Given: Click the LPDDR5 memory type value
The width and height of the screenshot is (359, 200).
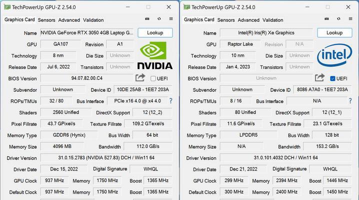Looking at the screenshot, I should (248, 135).
